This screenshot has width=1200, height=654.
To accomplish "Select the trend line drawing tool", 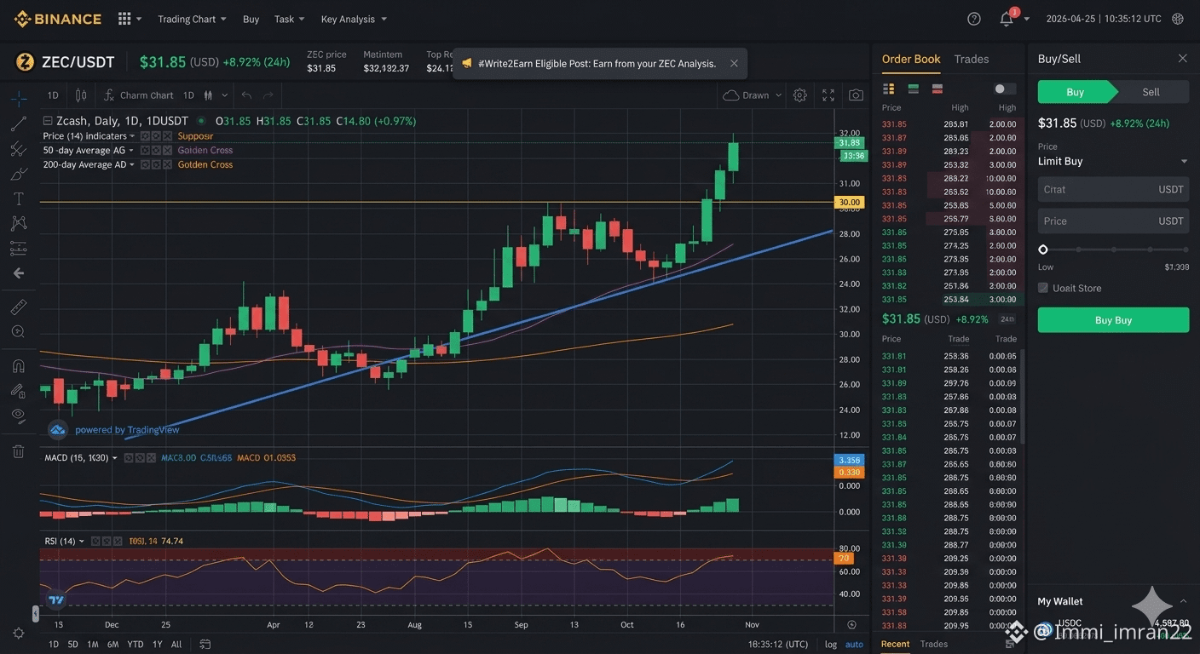I will 18,124.
